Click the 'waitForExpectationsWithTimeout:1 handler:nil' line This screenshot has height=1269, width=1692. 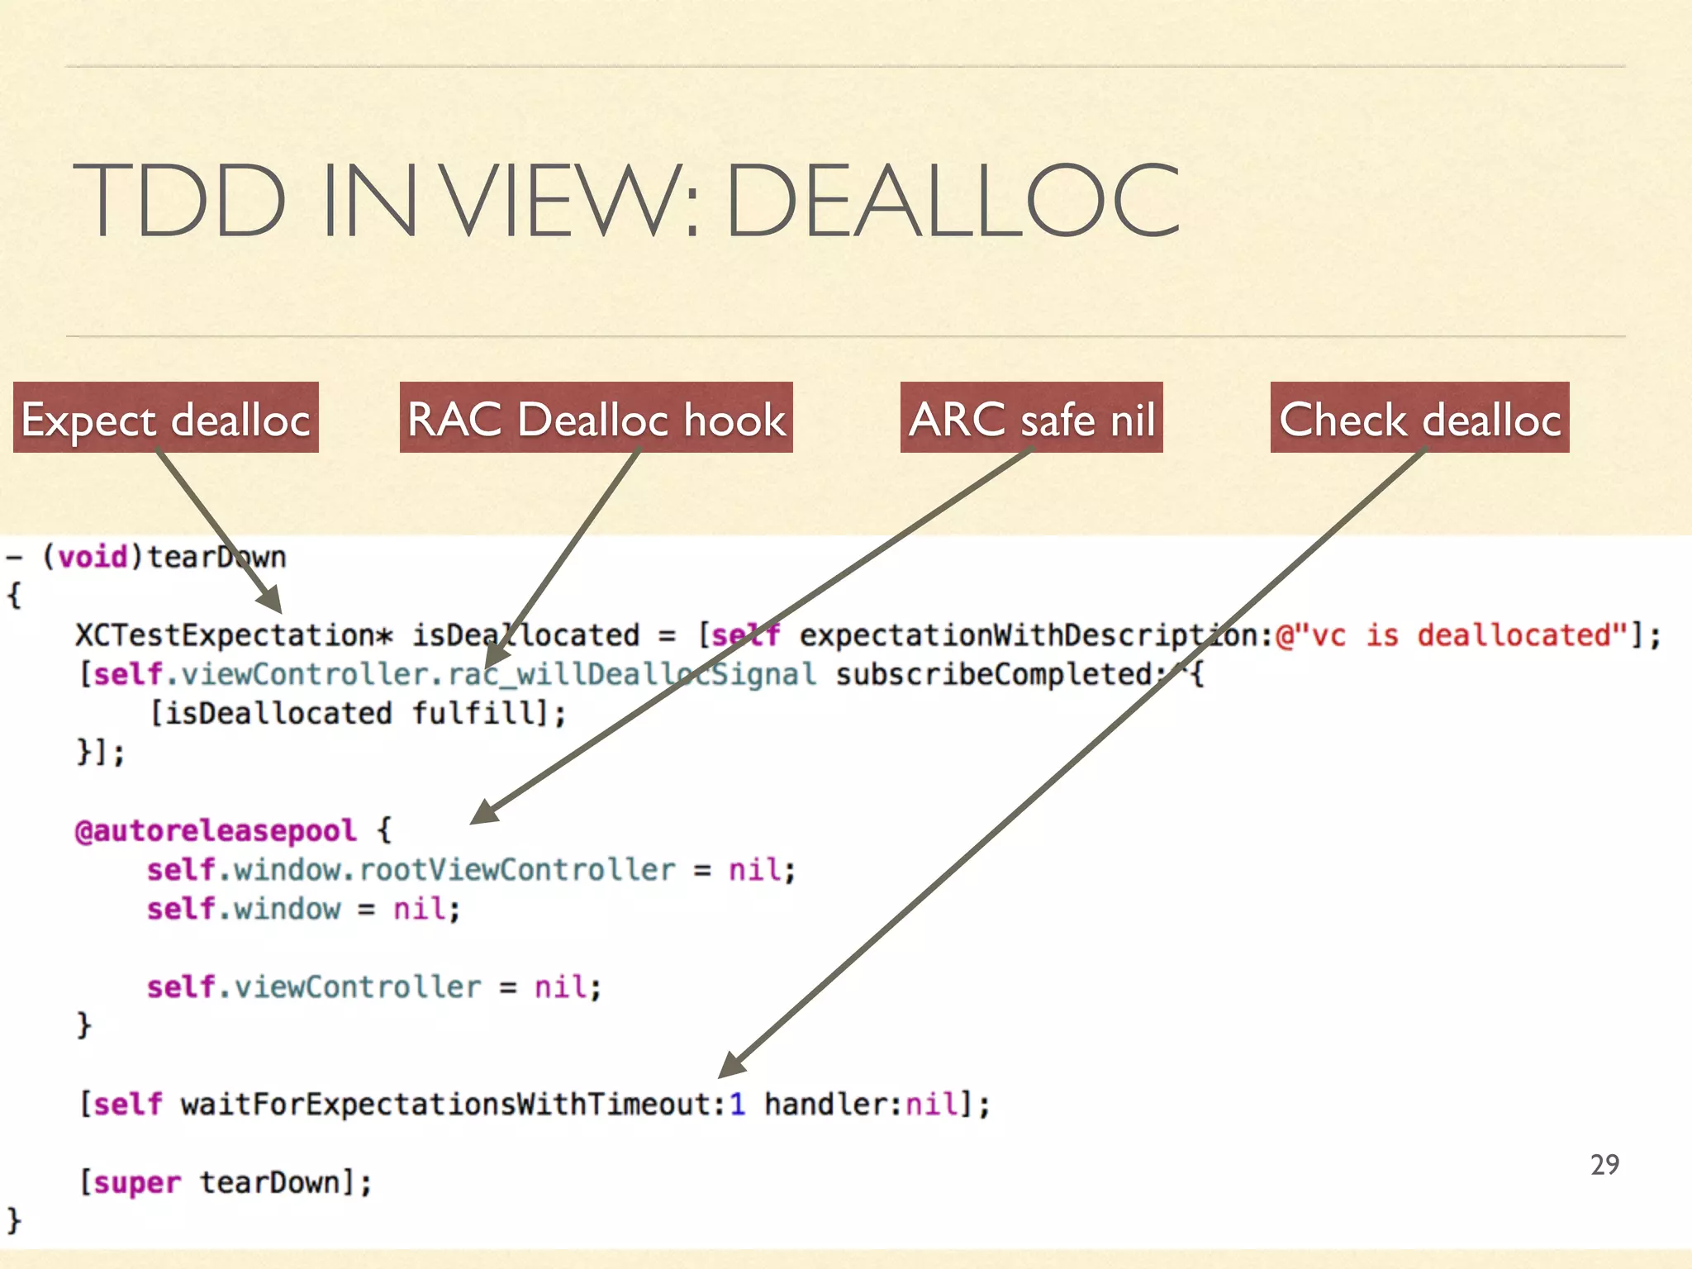pyautogui.click(x=534, y=1105)
